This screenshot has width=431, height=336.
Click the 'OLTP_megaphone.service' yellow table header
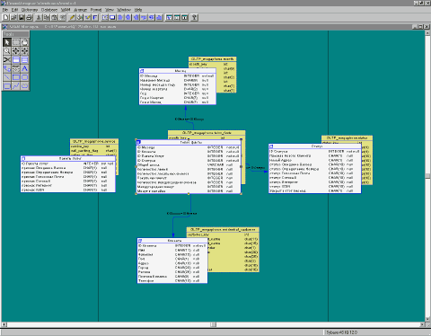click(x=94, y=141)
